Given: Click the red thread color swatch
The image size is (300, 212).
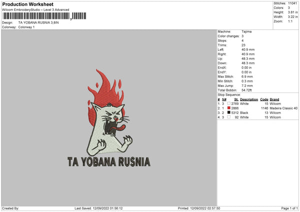Looking at the screenshot, I should 229,108.
